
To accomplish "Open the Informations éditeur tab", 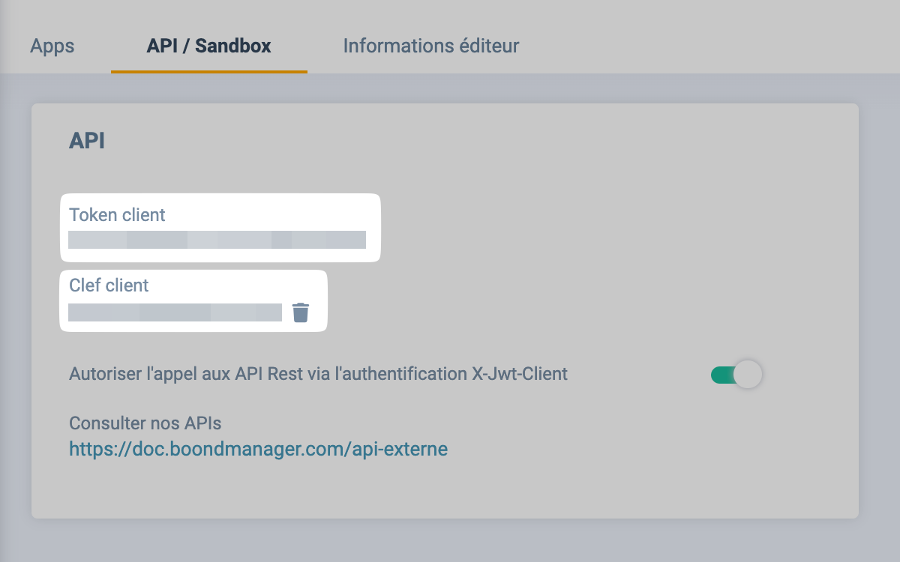I will pyautogui.click(x=430, y=46).
